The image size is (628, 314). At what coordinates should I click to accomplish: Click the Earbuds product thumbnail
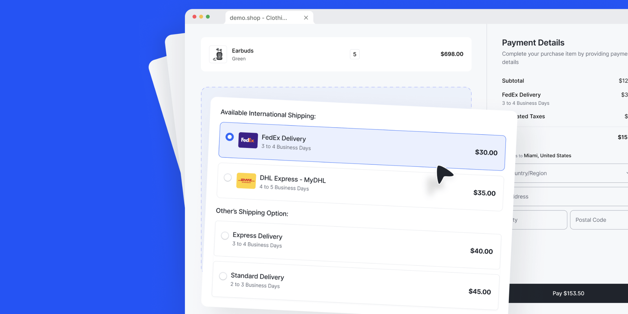click(218, 54)
